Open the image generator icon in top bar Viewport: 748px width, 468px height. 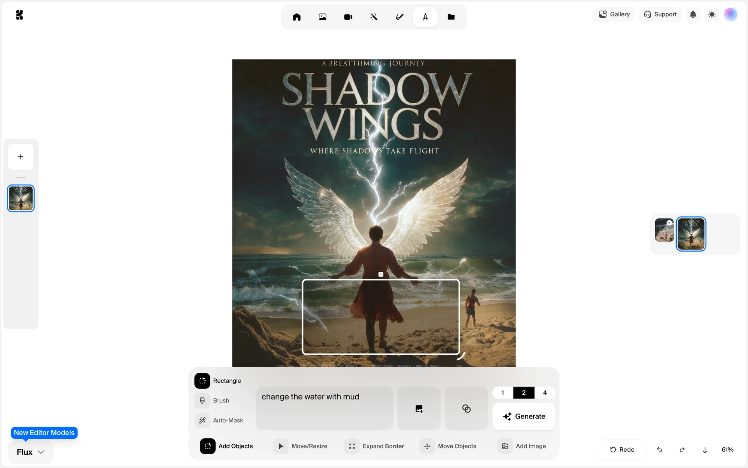(x=322, y=17)
